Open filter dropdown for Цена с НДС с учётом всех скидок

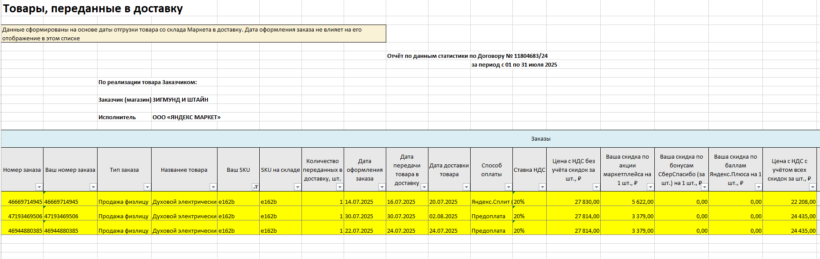pyautogui.click(x=812, y=187)
